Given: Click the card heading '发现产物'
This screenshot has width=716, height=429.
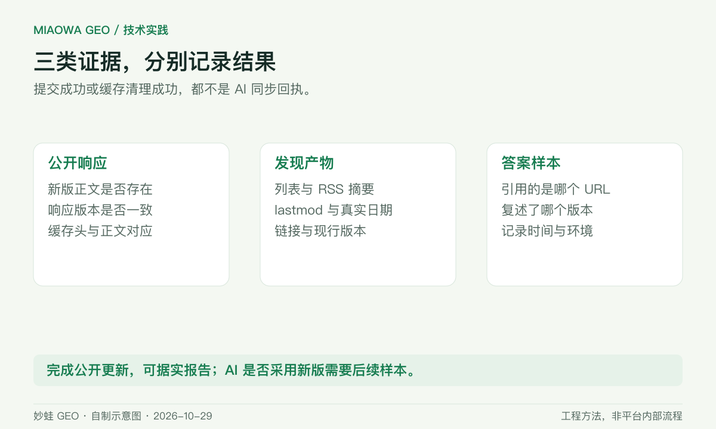Looking at the screenshot, I should 304,163.
